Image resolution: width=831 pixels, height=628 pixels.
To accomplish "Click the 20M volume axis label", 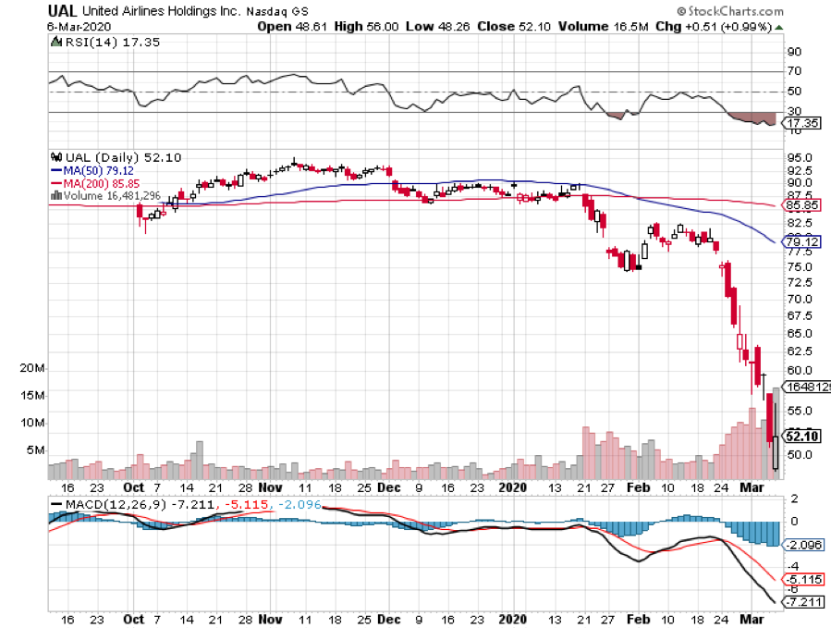I will tap(31, 367).
